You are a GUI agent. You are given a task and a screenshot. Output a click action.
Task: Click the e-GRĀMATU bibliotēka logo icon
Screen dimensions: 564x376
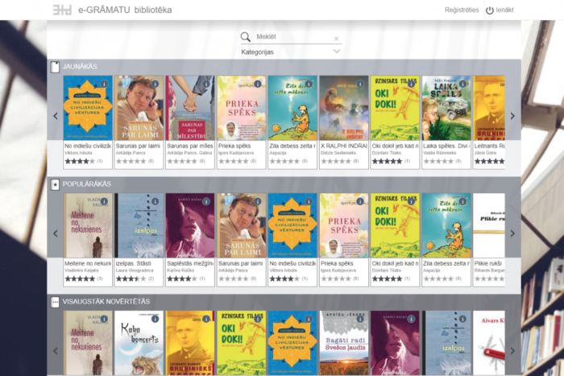coord(62,10)
